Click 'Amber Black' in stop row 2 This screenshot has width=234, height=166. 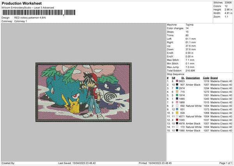[x=193, y=85]
